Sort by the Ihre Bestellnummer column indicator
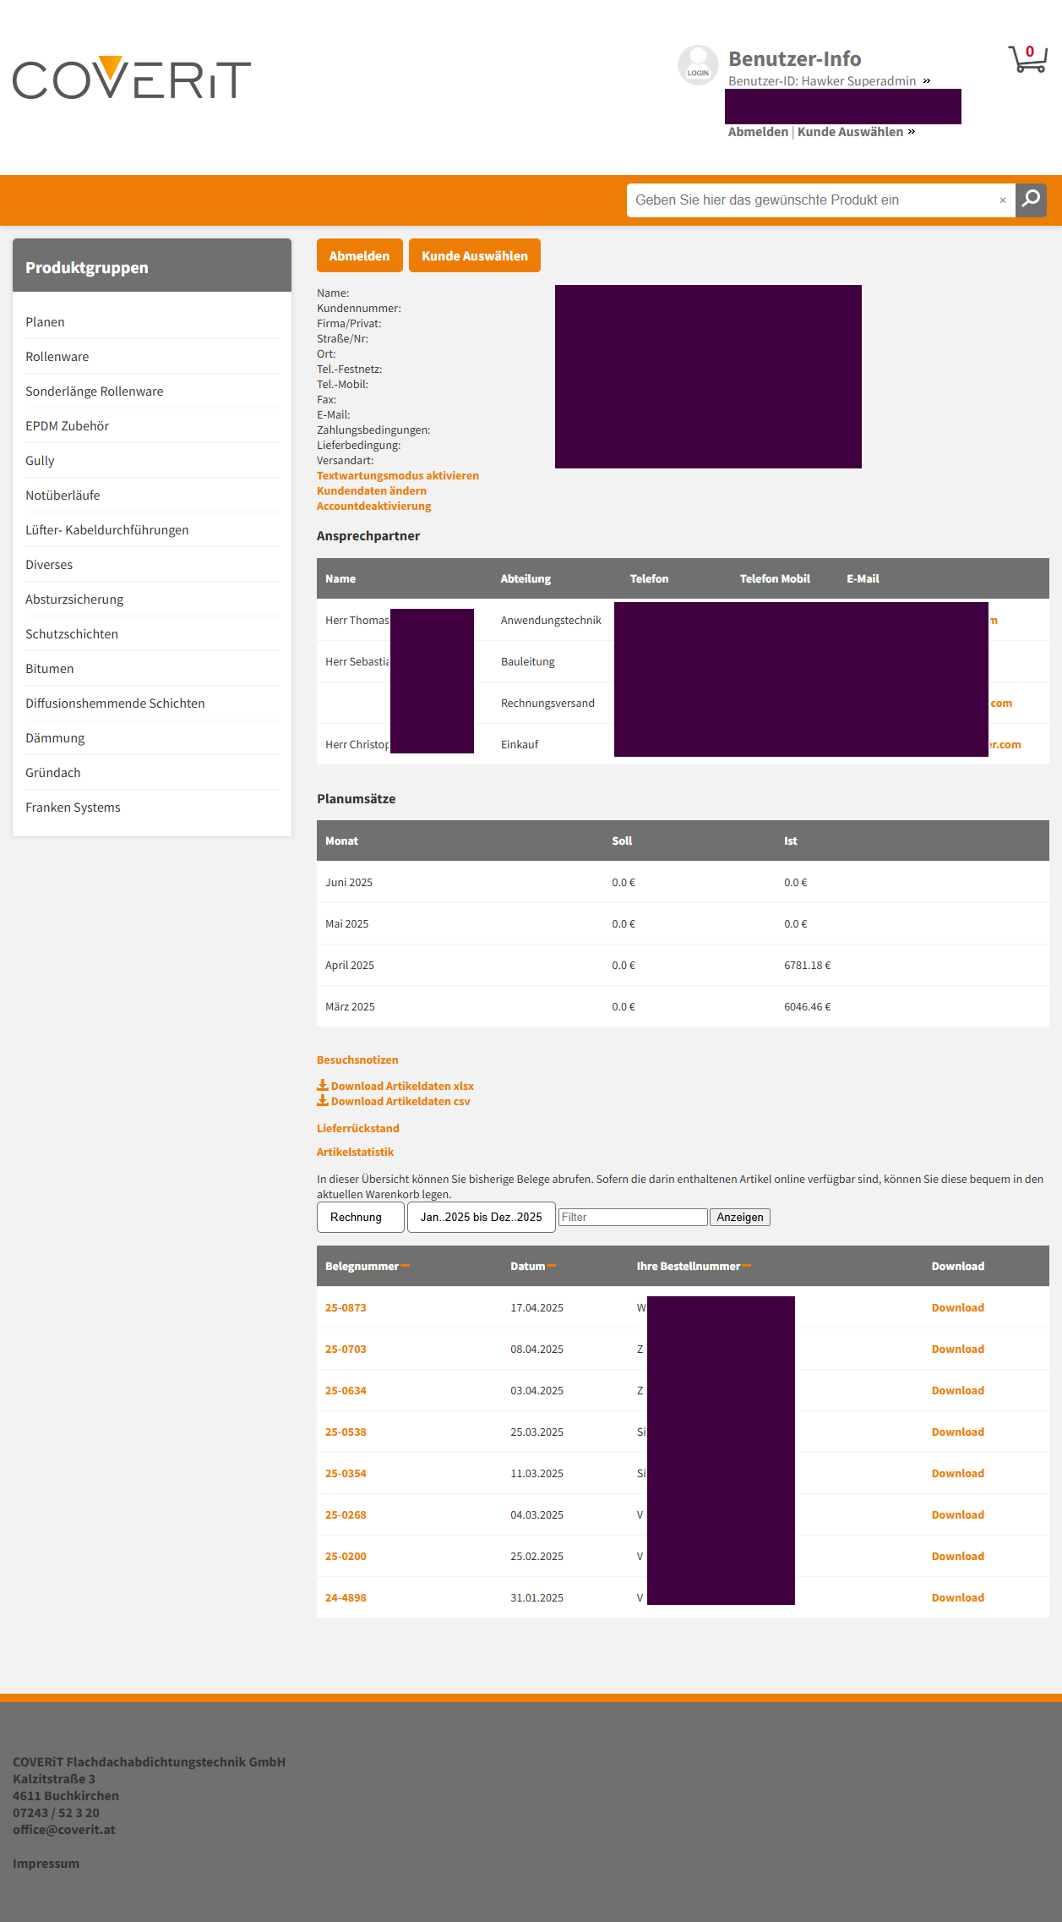The image size is (1062, 1922). point(747,1266)
